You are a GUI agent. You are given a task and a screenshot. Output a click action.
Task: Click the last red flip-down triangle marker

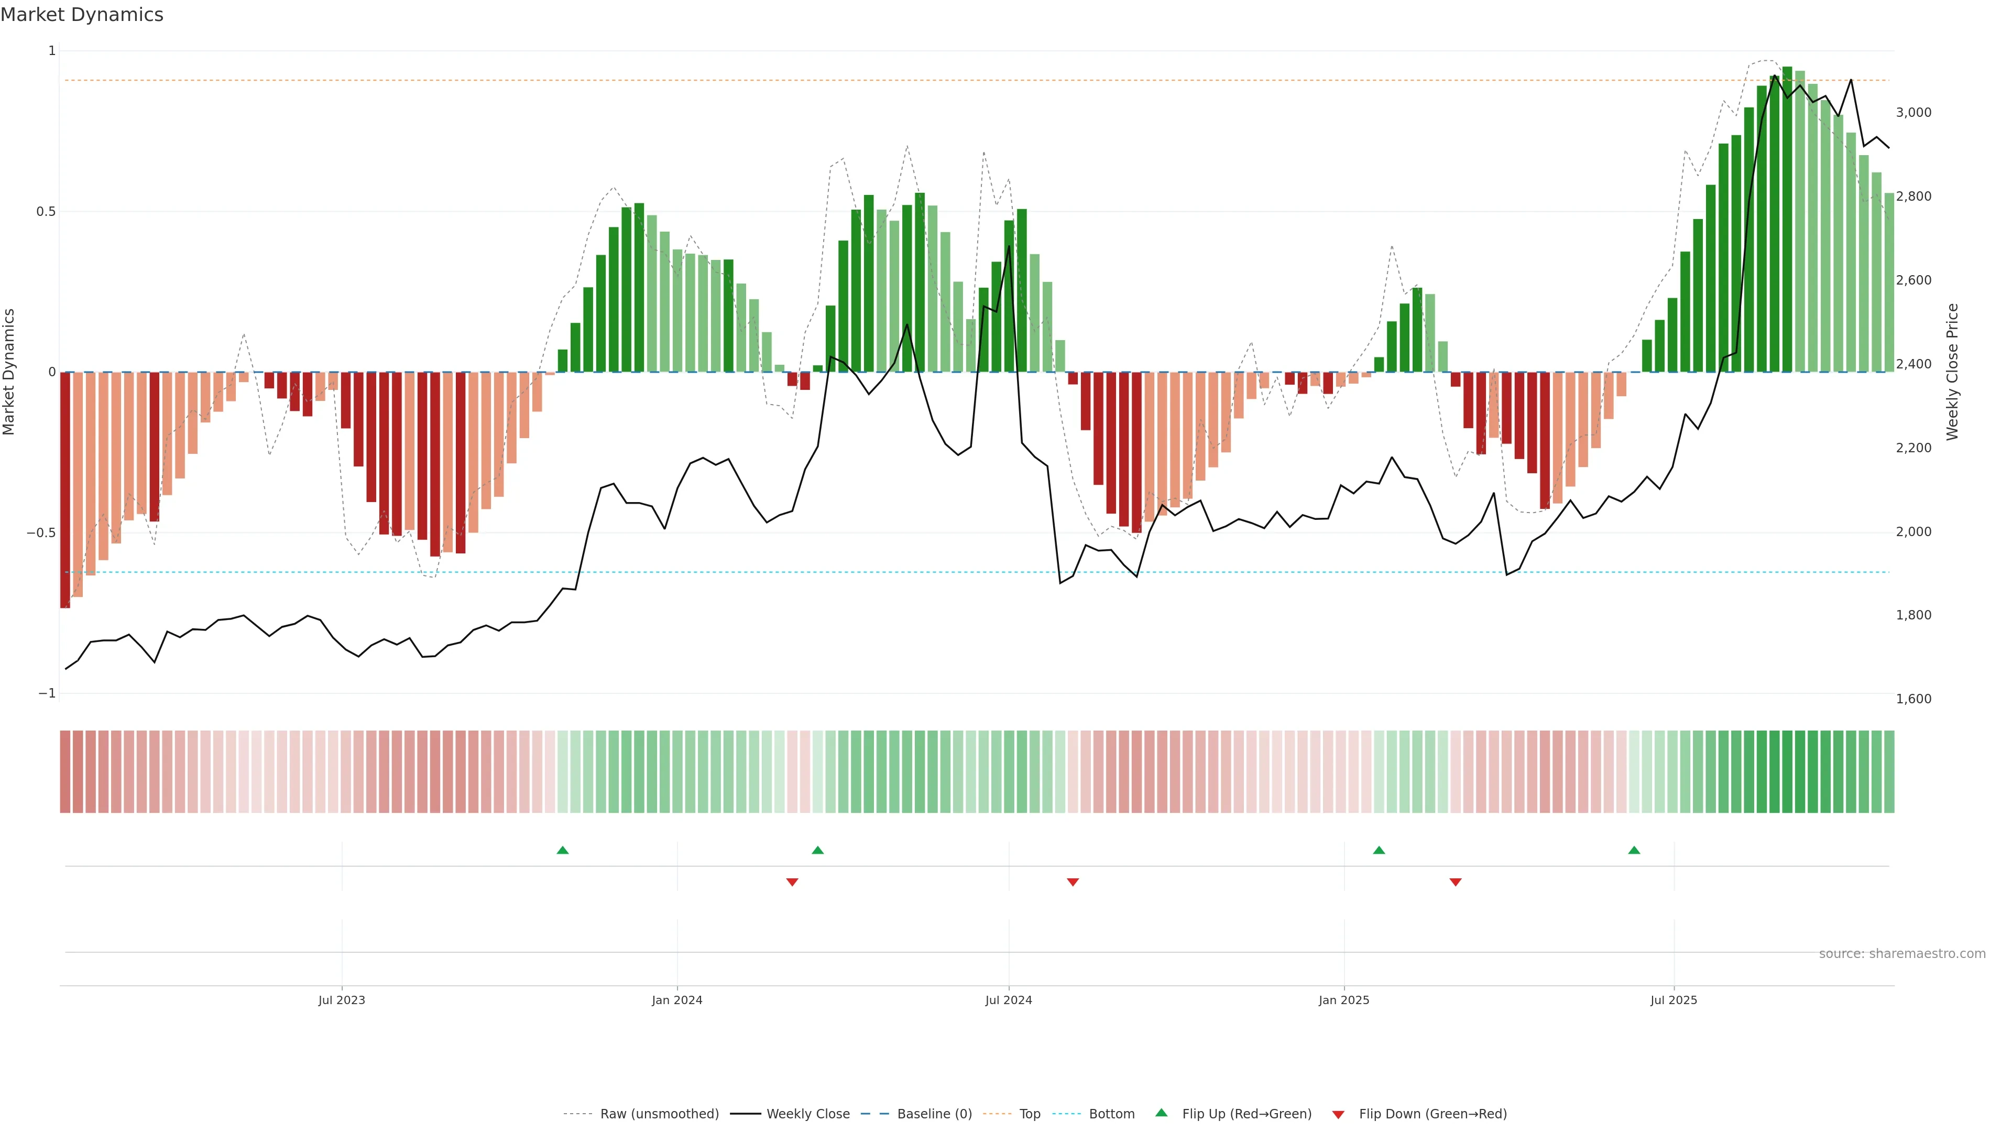[1455, 882]
